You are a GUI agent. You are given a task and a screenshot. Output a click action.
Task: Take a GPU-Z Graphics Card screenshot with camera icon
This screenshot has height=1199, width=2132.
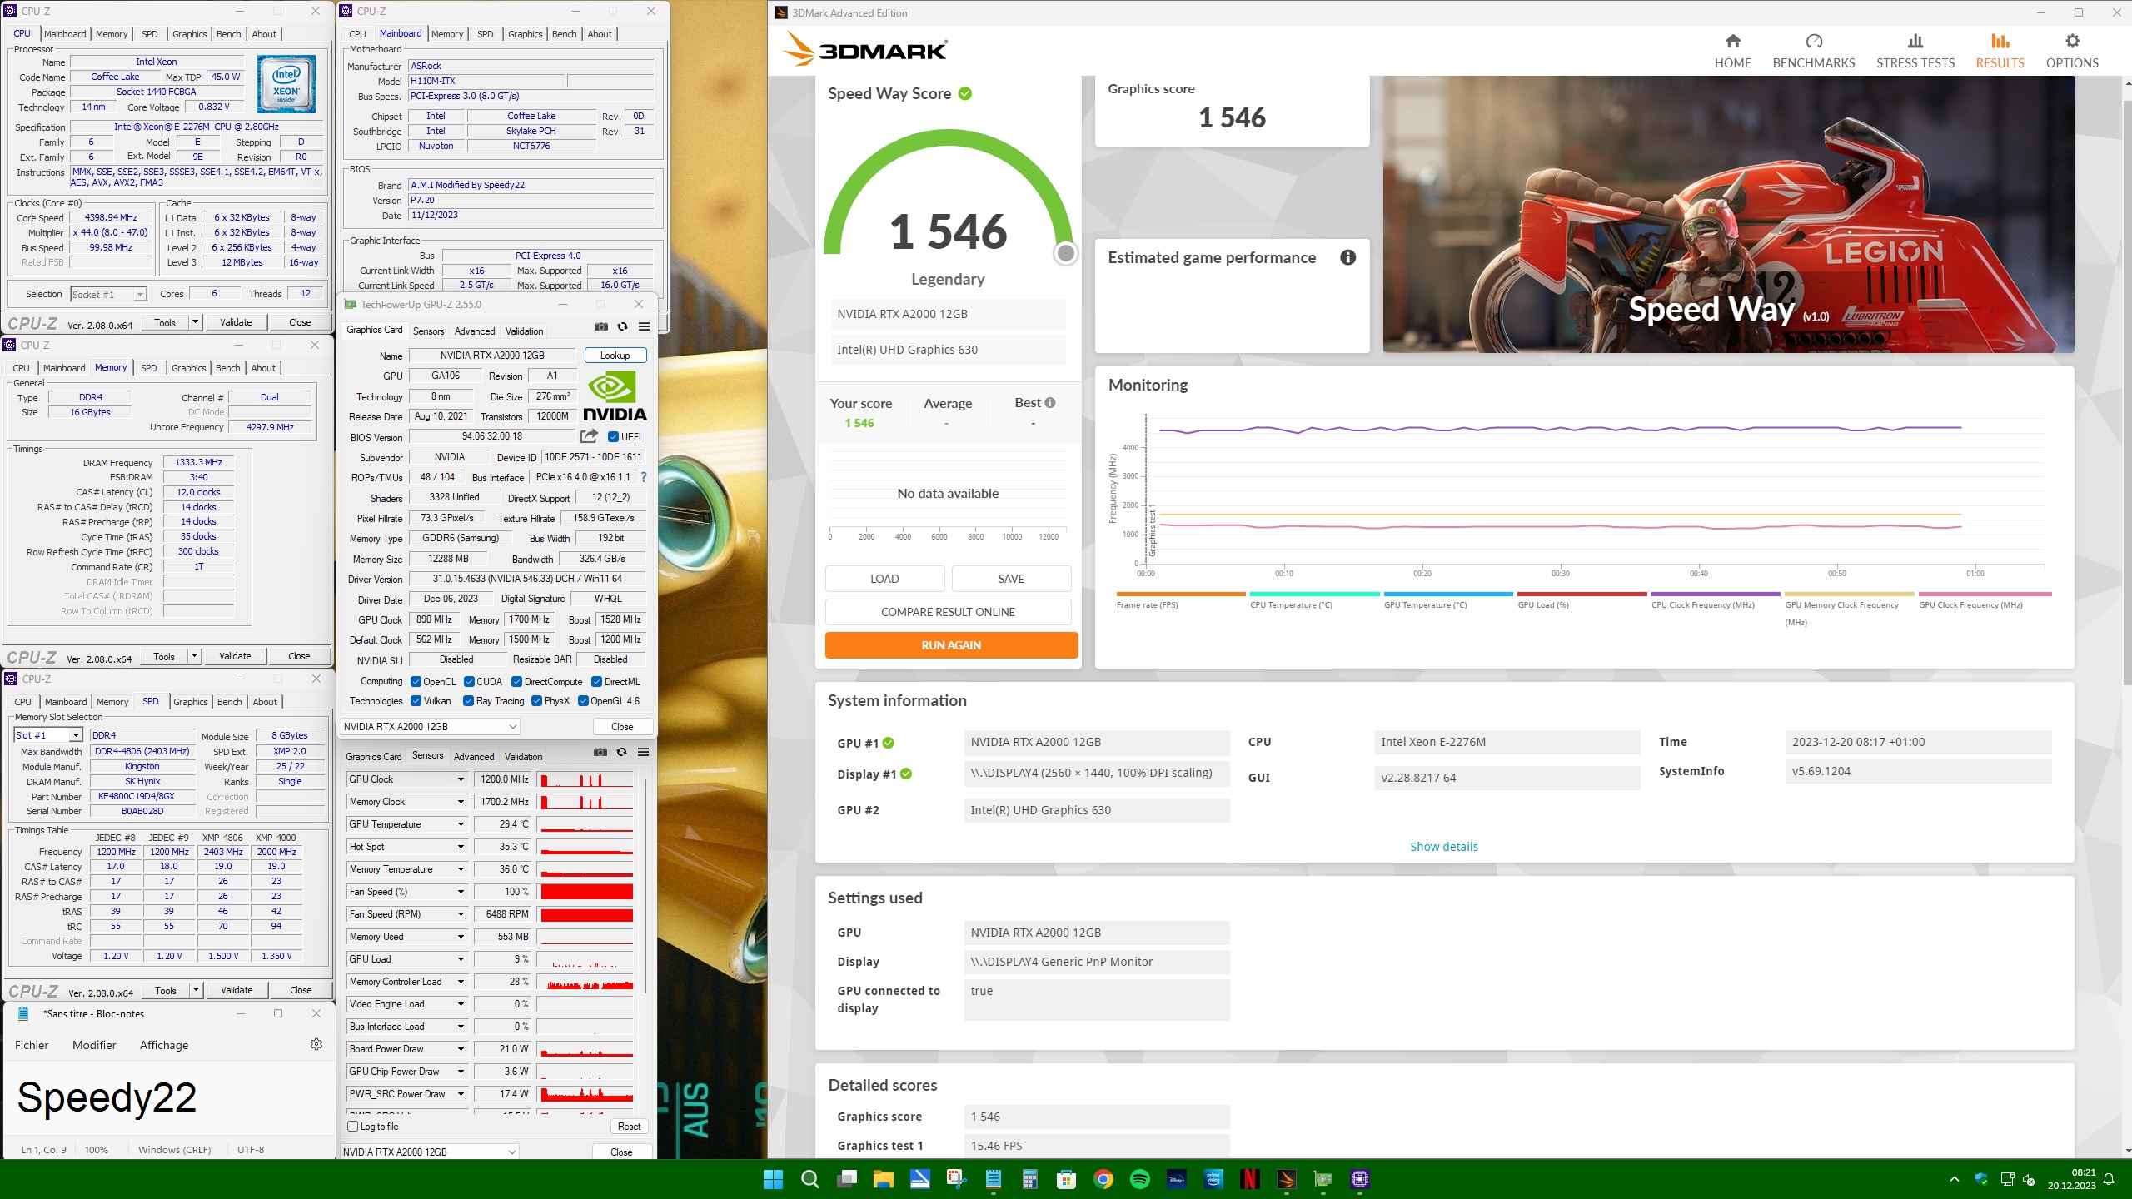tap(600, 326)
